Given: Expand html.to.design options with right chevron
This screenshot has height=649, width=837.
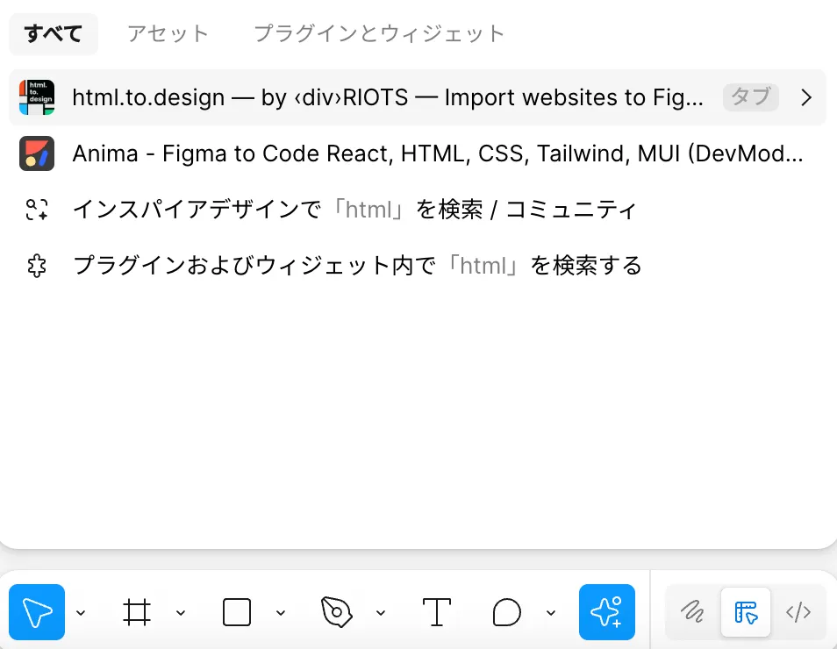Looking at the screenshot, I should tap(806, 97).
